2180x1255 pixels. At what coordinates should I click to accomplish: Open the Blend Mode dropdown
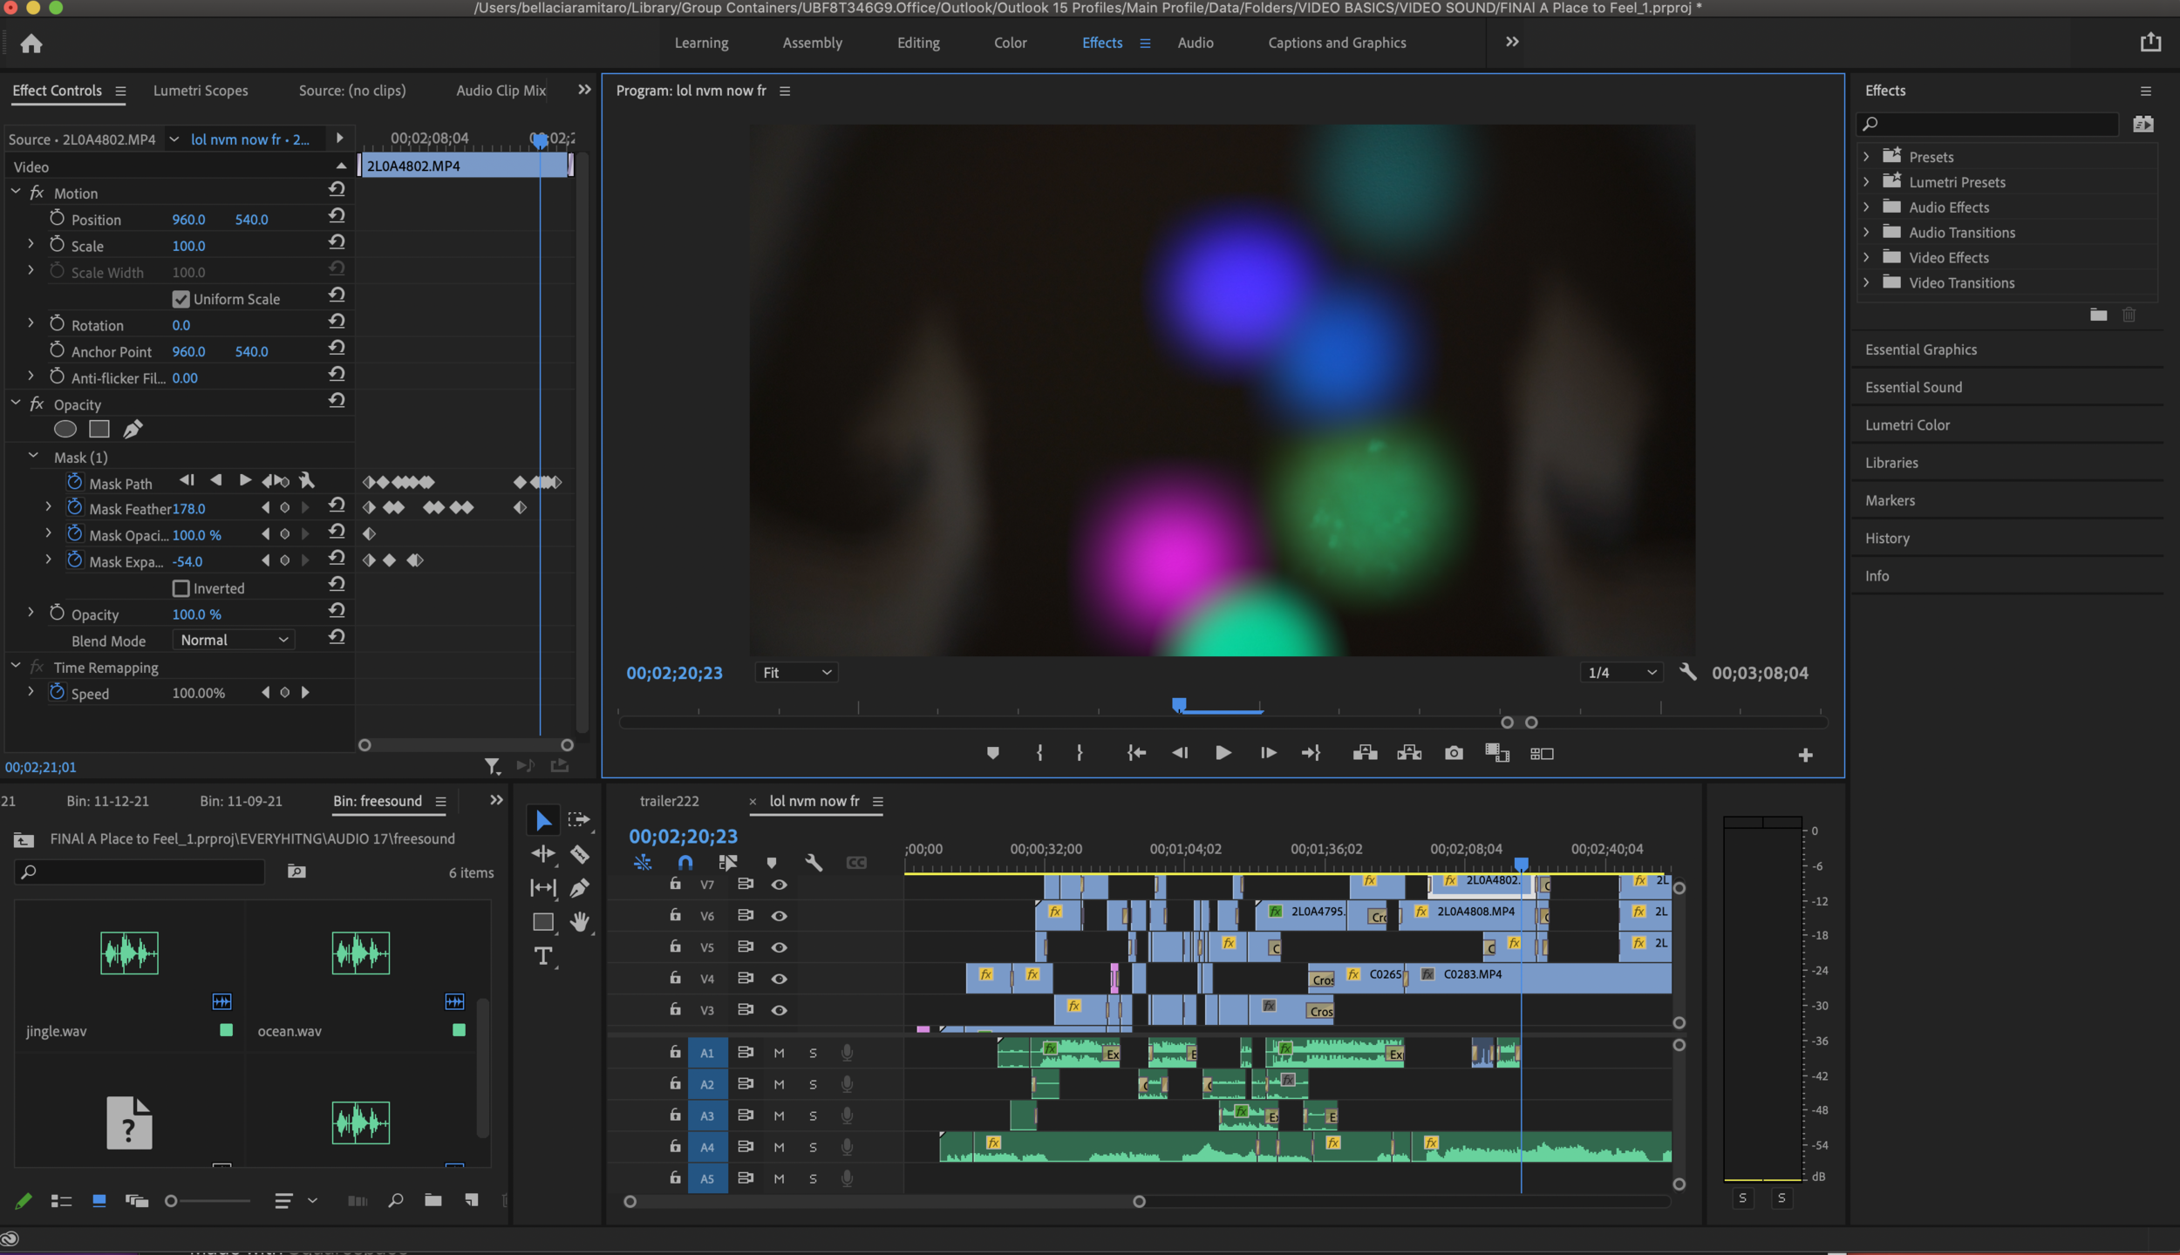click(x=233, y=640)
